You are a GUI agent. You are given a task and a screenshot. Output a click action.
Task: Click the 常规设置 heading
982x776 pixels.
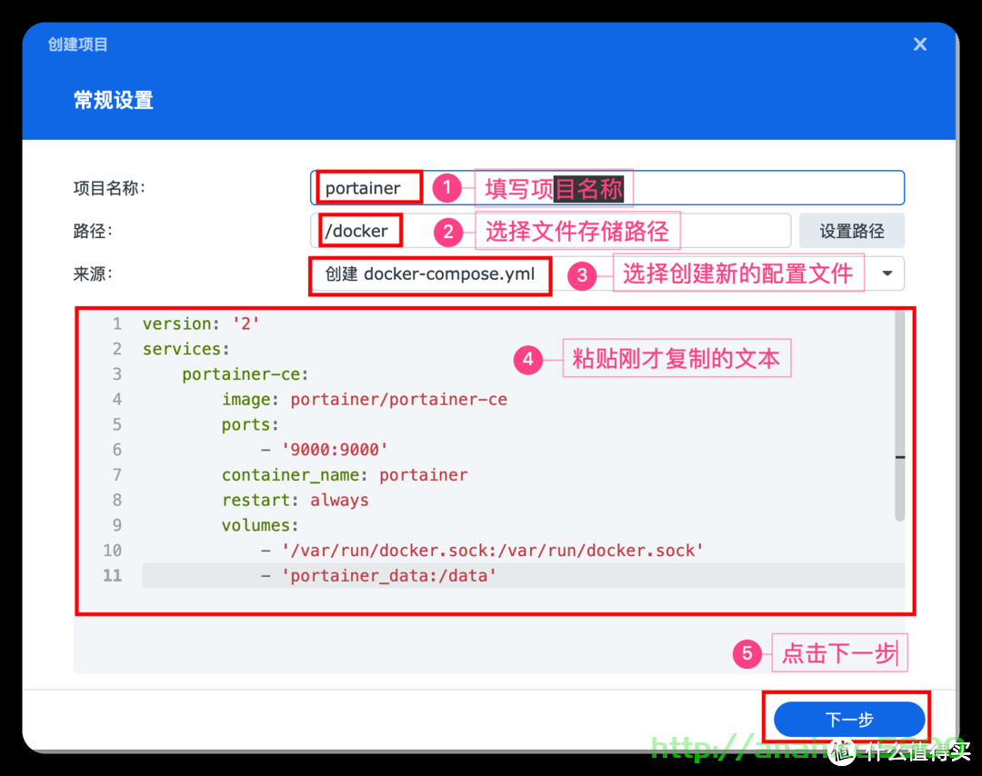[x=114, y=100]
